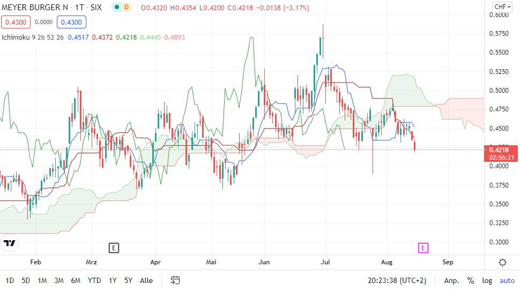Click the 0.0000 spread value
520x290 pixels.
tap(43, 22)
